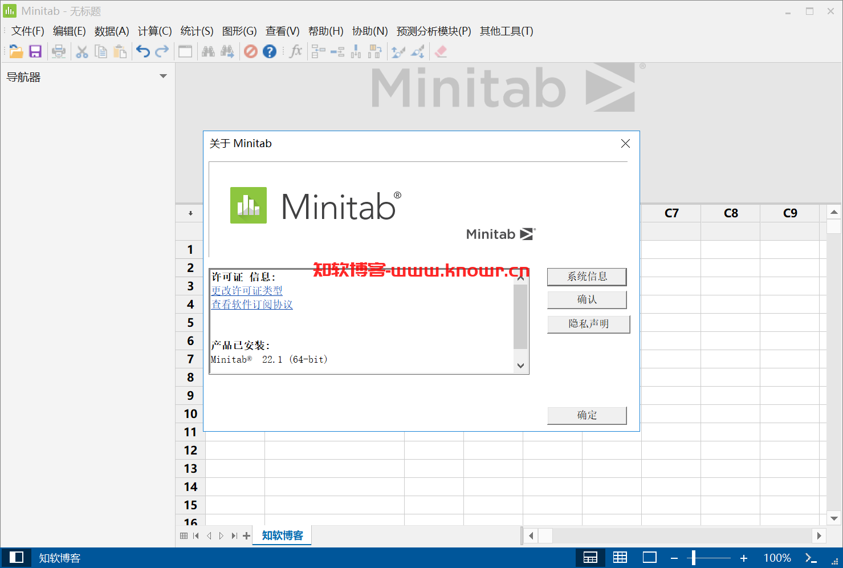The image size is (843, 568).
Task: Click the red Cancel circle icon
Action: tap(251, 52)
